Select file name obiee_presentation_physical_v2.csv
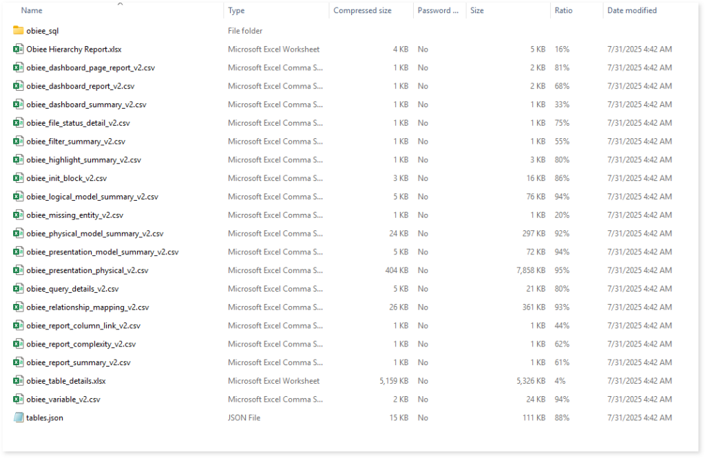 (x=87, y=270)
